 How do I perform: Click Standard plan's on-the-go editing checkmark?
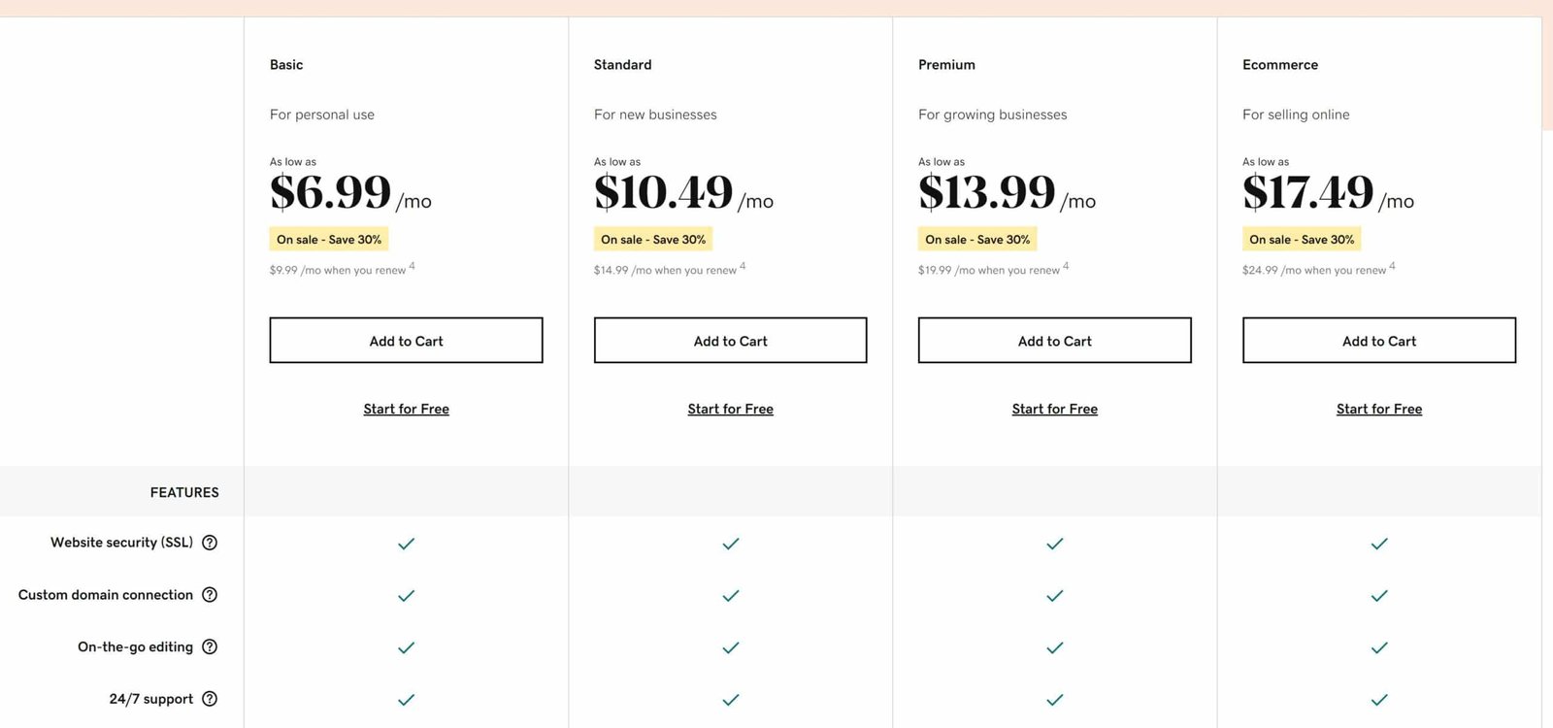tap(731, 647)
